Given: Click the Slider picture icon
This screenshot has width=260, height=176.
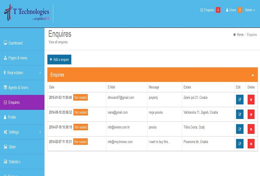Looking at the screenshot, I should pyautogui.click(x=6, y=147).
